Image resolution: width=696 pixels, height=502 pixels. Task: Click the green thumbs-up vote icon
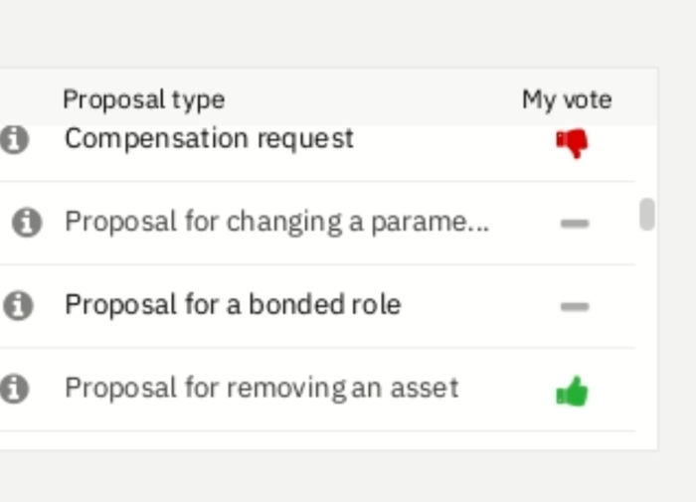point(572,393)
